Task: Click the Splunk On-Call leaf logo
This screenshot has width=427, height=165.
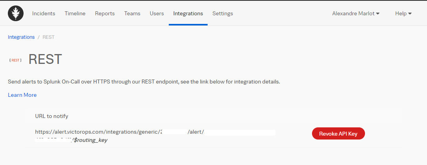Action: click(16, 13)
